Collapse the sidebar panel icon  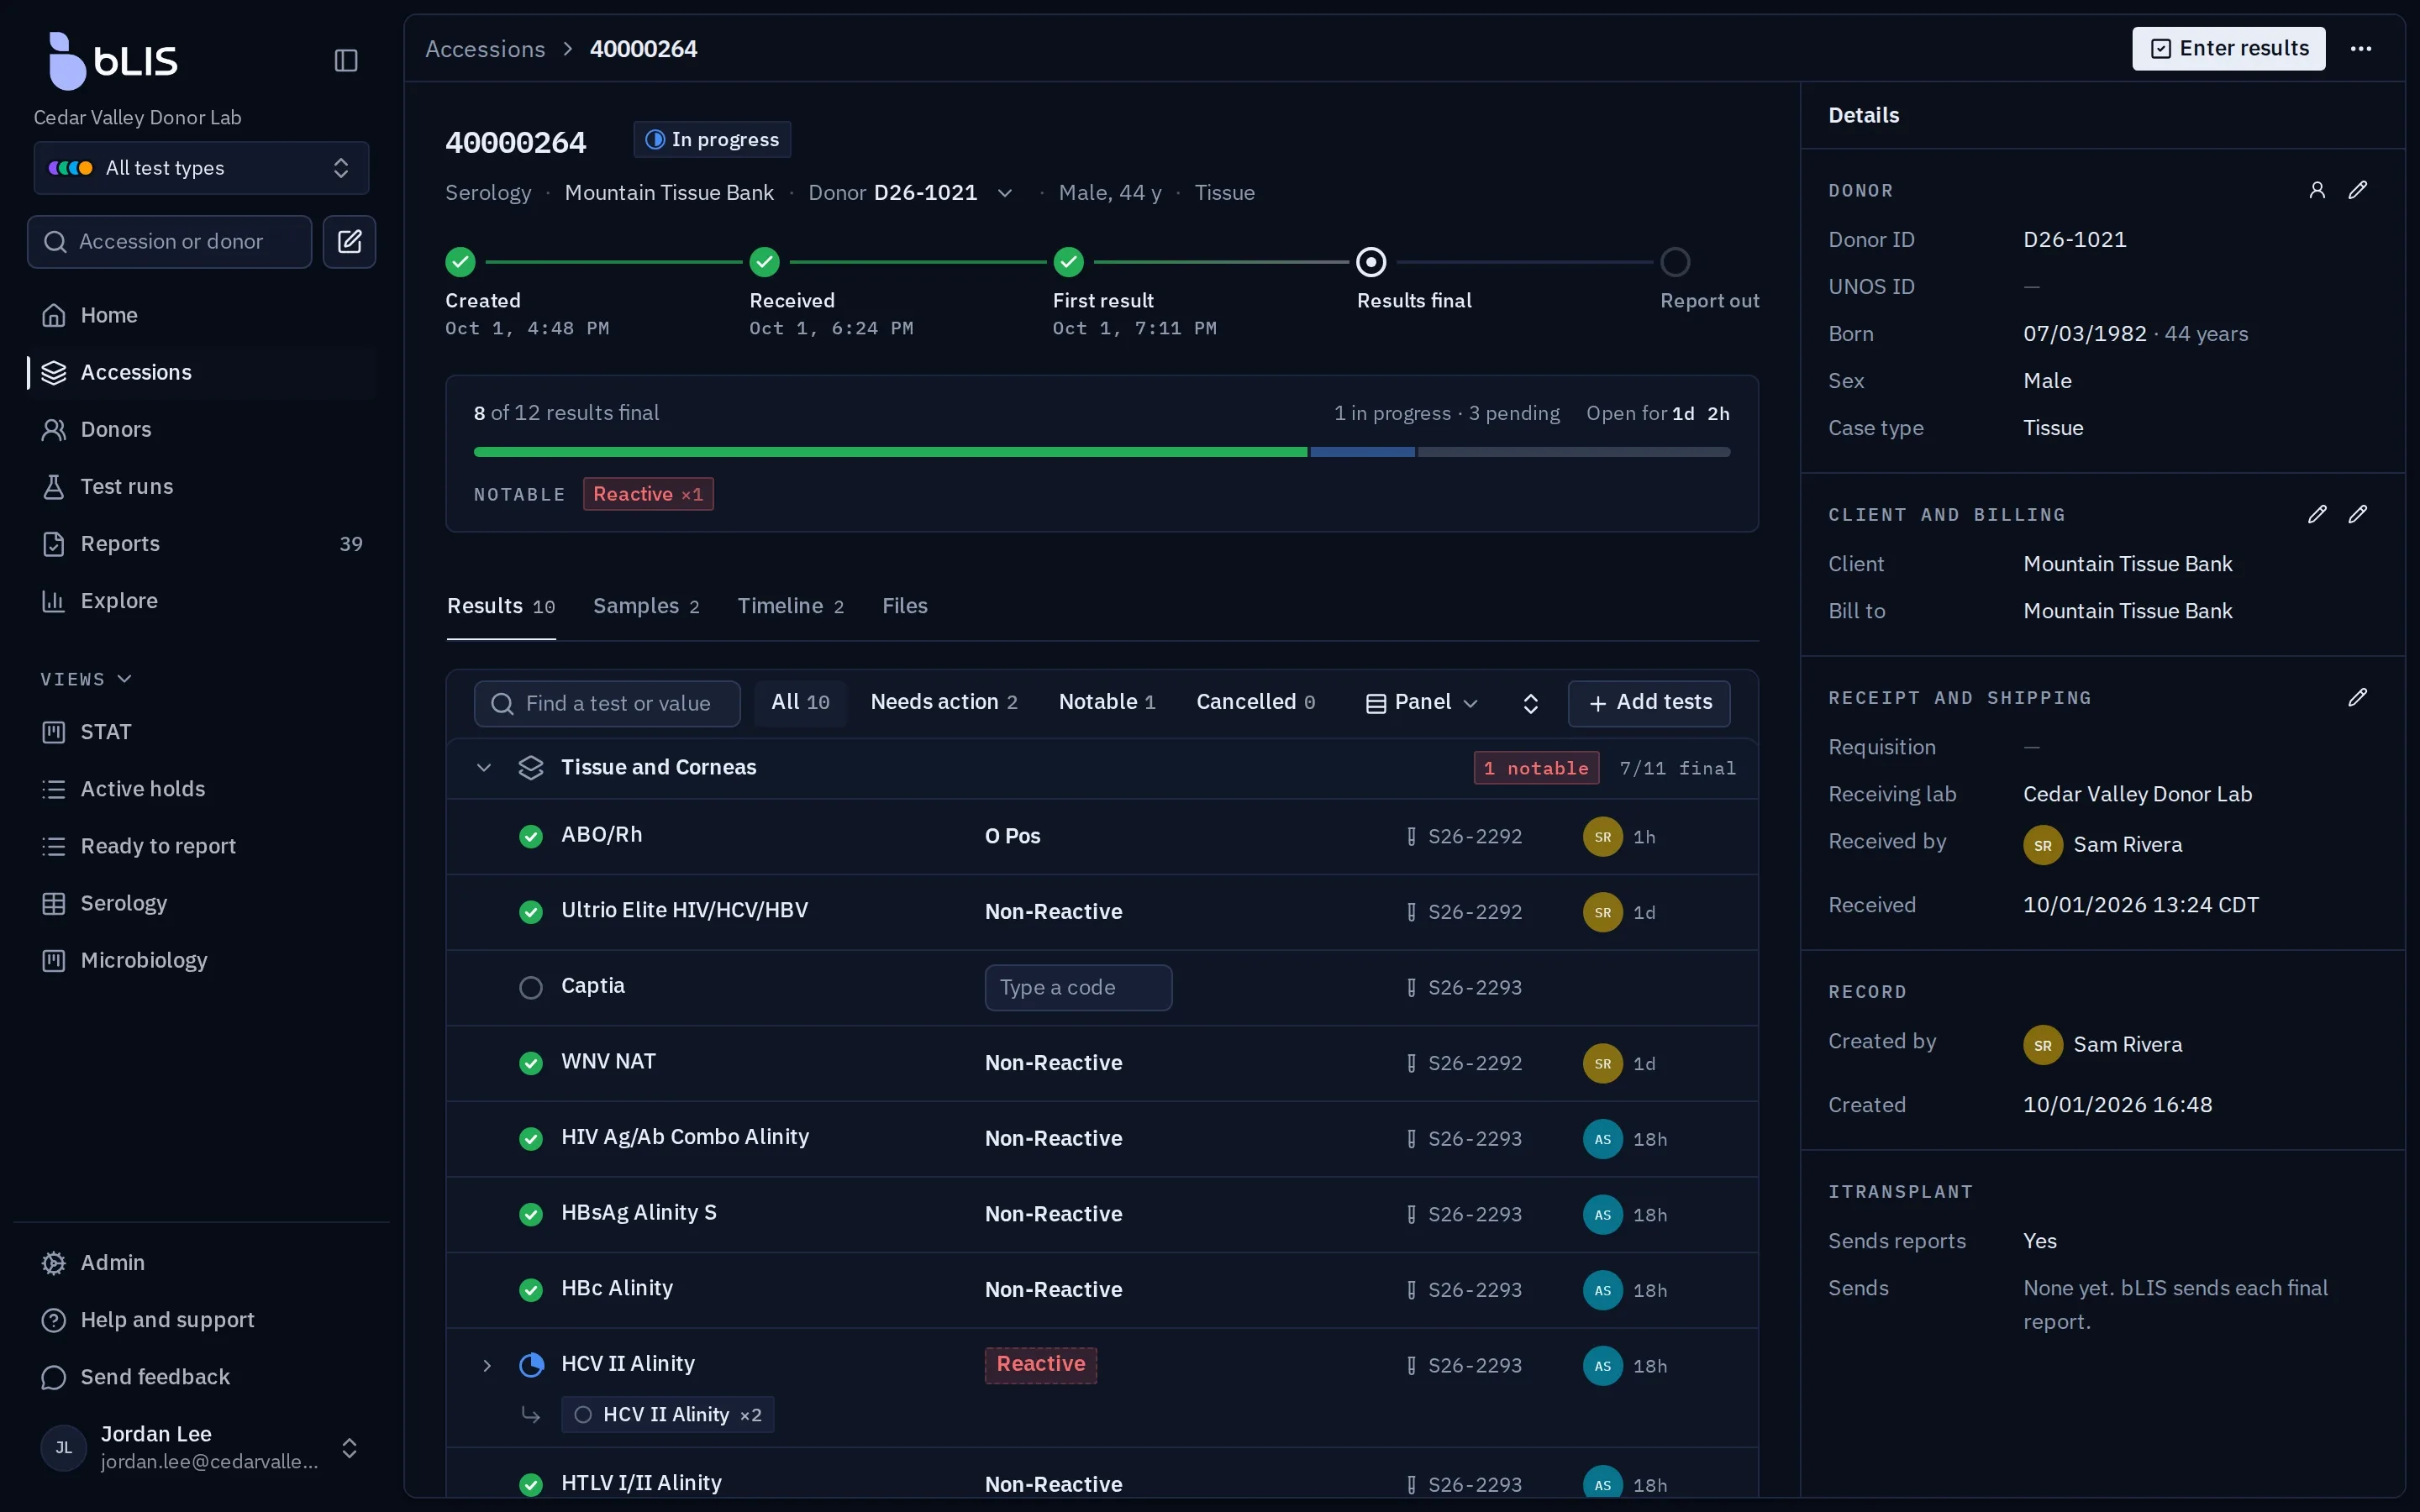(346, 60)
